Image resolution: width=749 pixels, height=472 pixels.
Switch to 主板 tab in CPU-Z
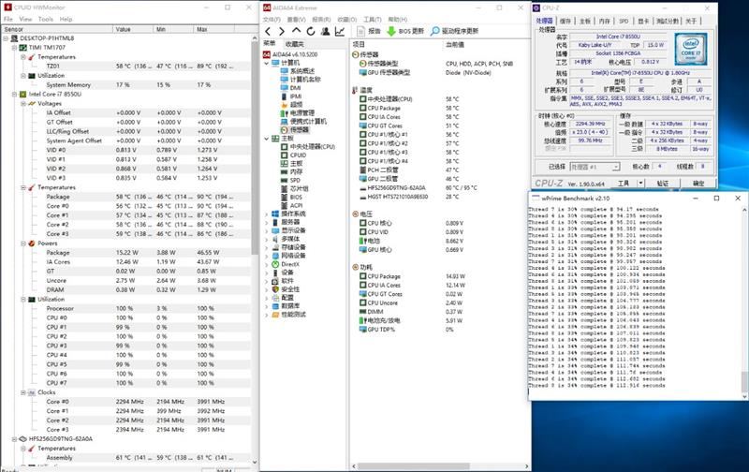584,21
